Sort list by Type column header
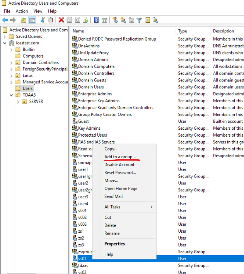Viewport: 244px width, 274px height. pyautogui.click(x=193, y=31)
